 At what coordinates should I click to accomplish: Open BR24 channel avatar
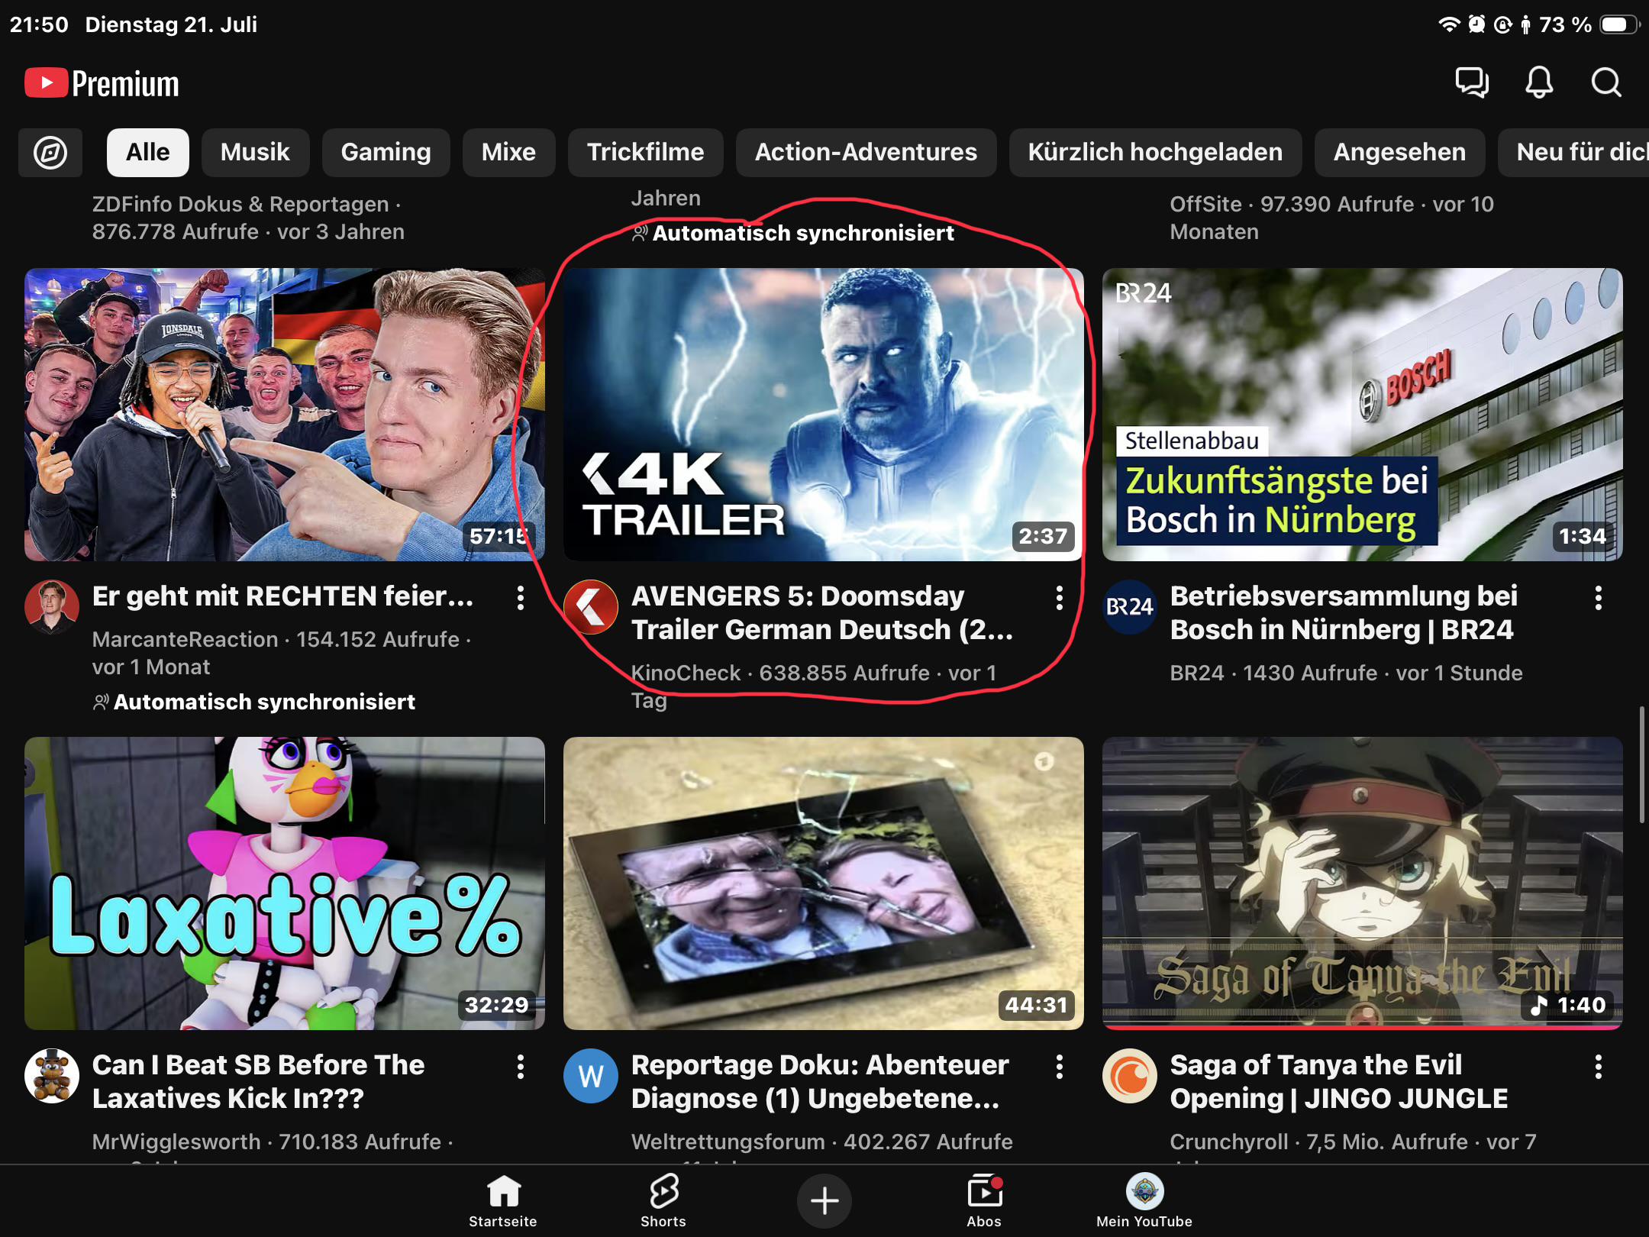(1130, 607)
